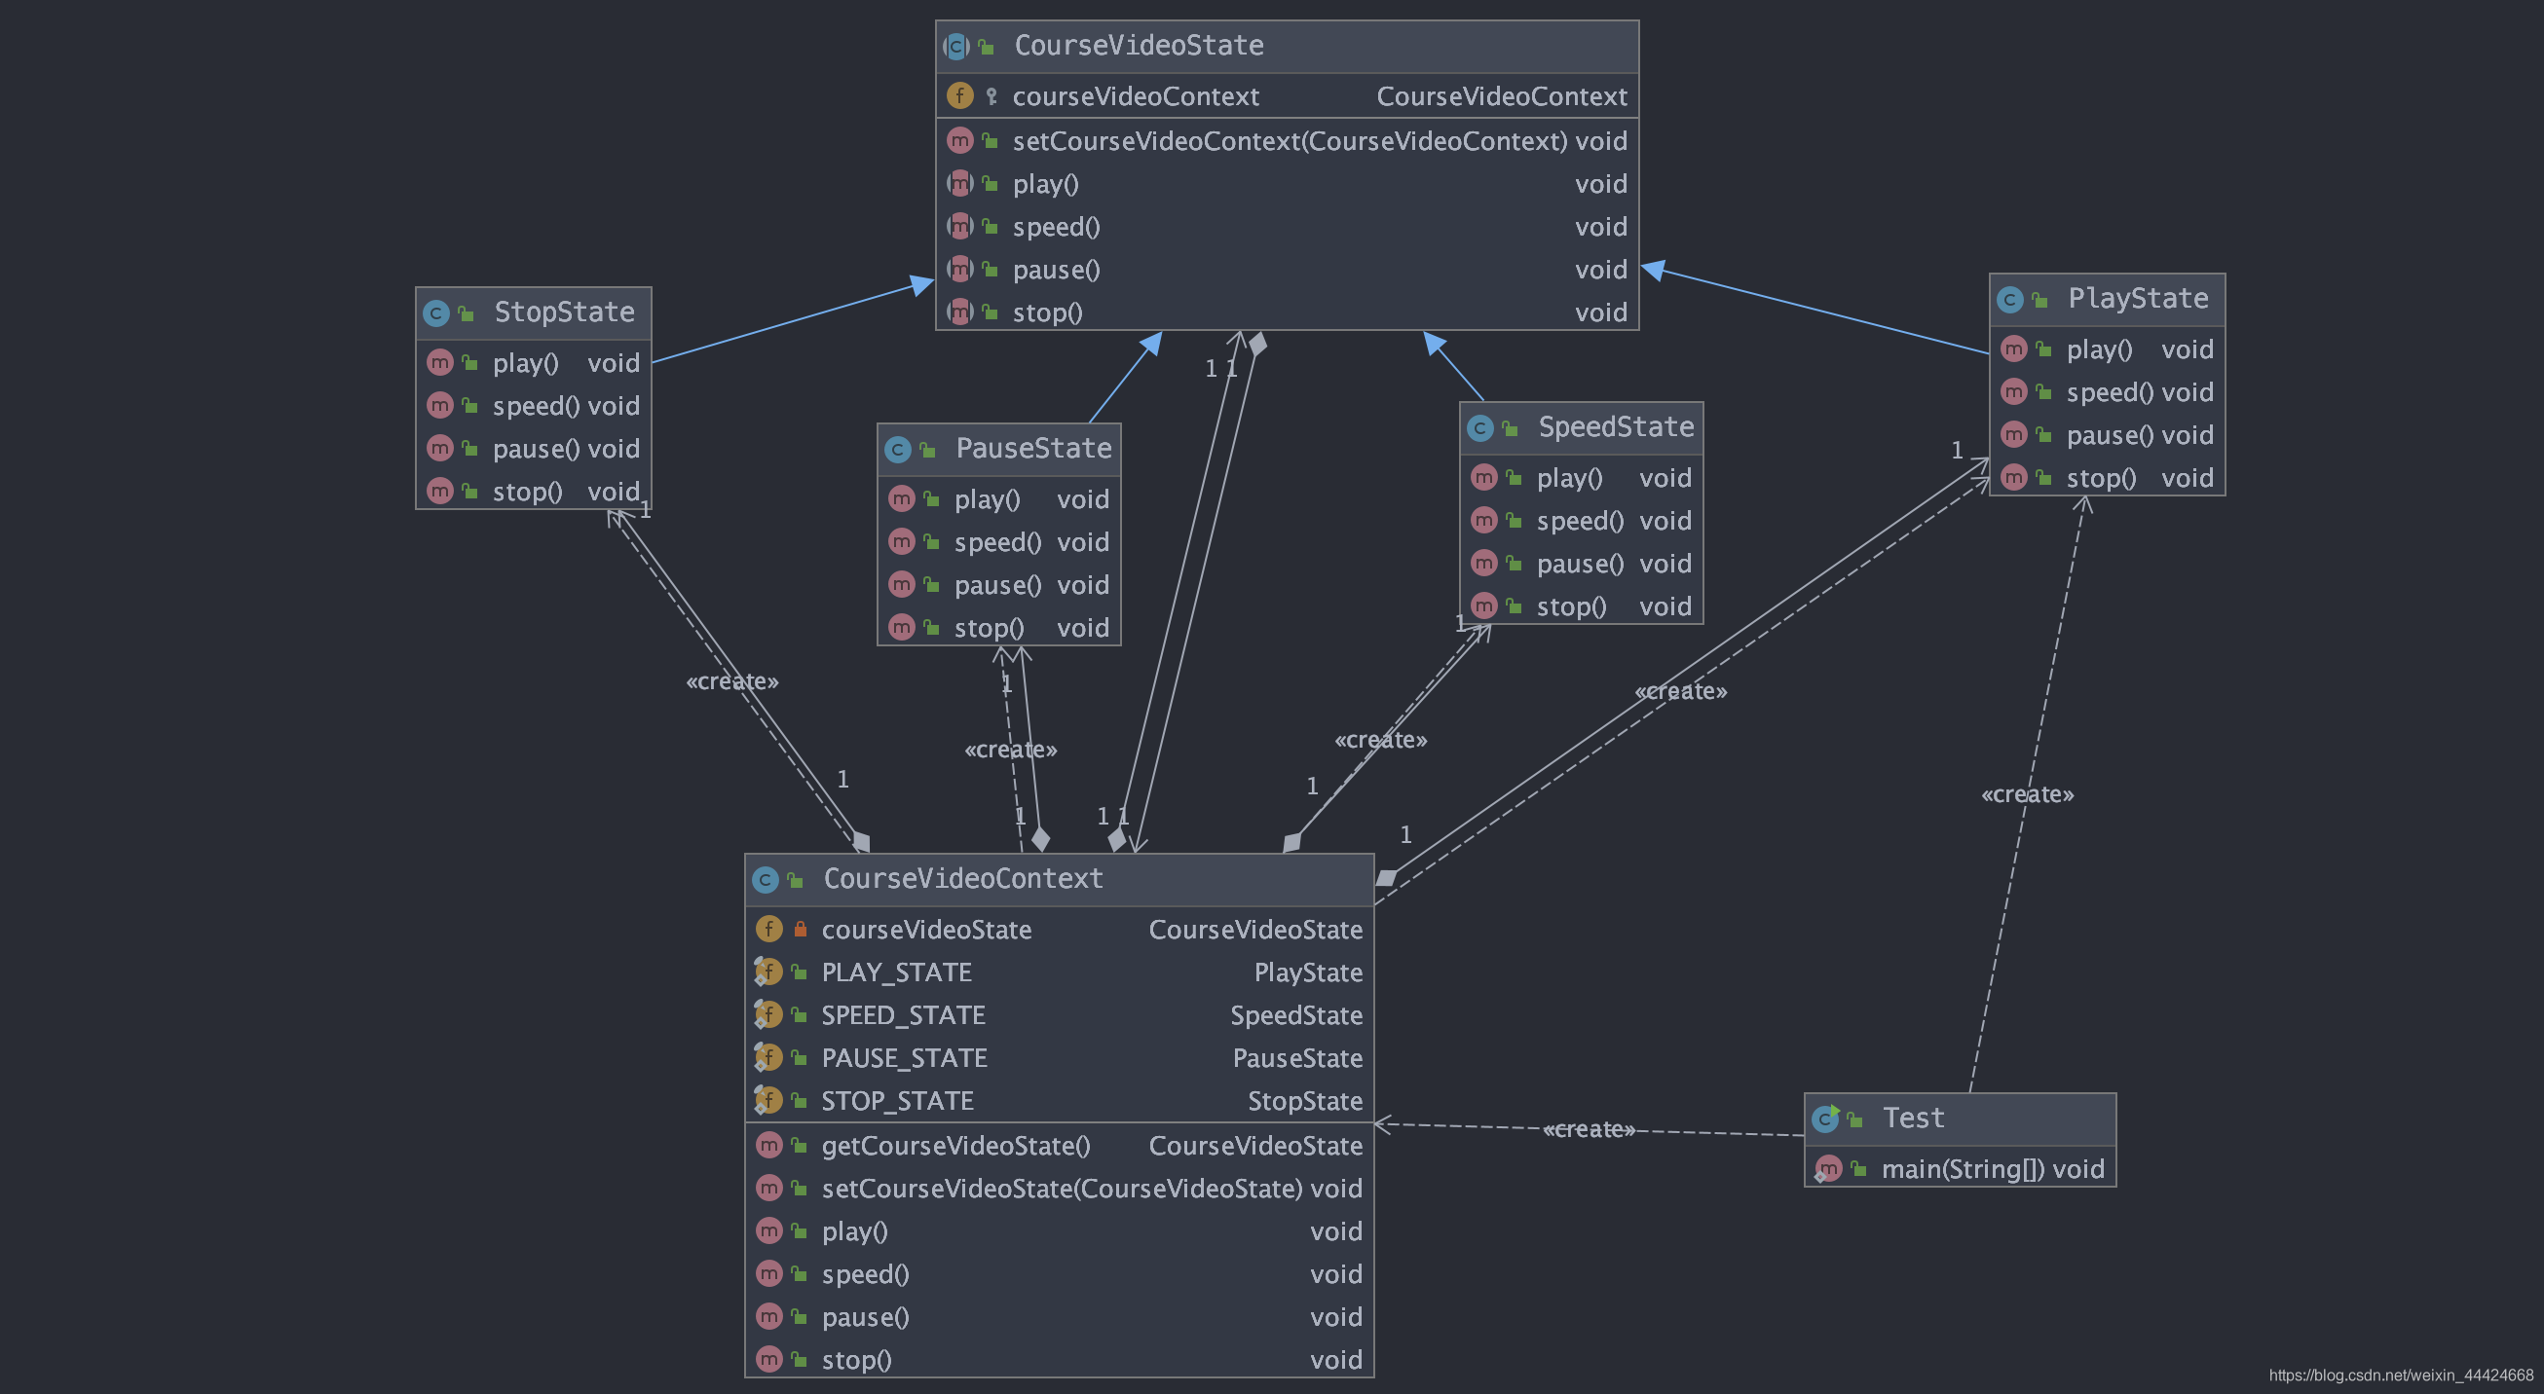Click the method icon of stop() in SpeedState
2544x1394 pixels.
1483,606
